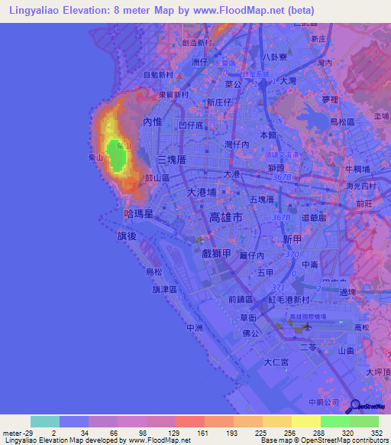Click the 菜公 map label

[233, 84]
